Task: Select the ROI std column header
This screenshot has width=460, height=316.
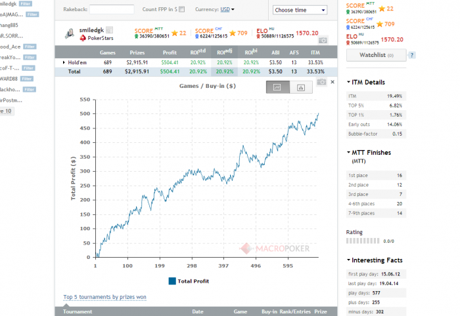Action: 198,52
